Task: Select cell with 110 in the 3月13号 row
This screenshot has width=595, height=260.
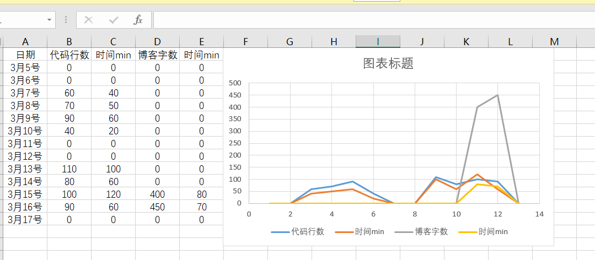Action: 69,169
